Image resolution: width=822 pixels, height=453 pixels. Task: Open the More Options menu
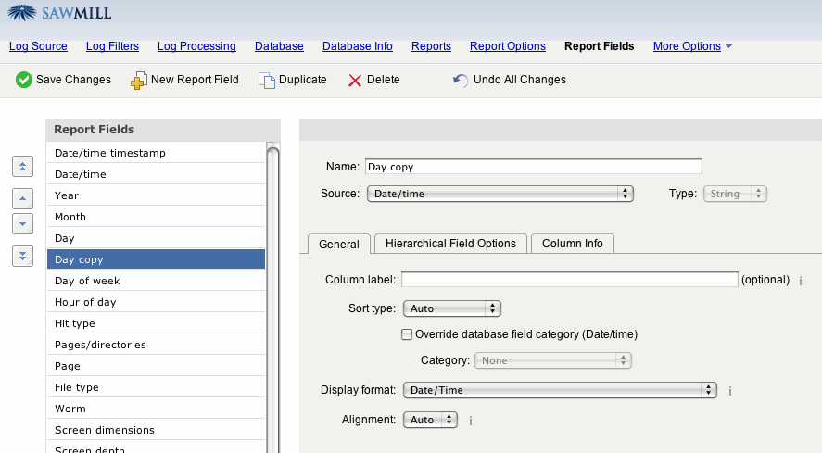pyautogui.click(x=692, y=46)
